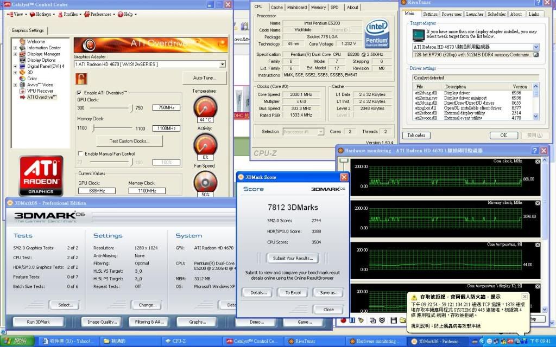The image size is (556, 347).
Task: Switch to CPU-Z Memory tab
Action: (318, 7)
